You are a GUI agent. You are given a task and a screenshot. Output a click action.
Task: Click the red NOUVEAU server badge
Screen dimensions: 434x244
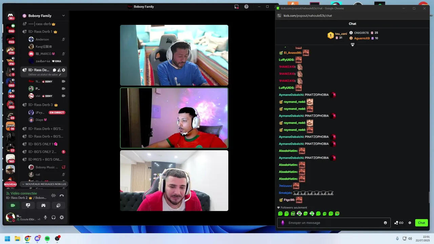10,184
